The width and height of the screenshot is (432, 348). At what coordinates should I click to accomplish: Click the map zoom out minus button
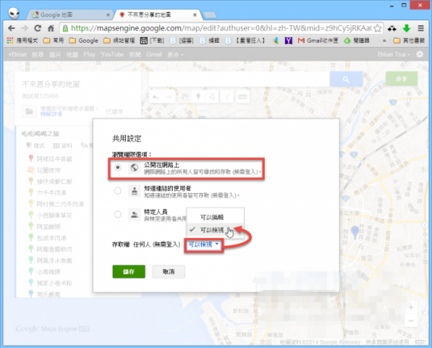click(411, 321)
